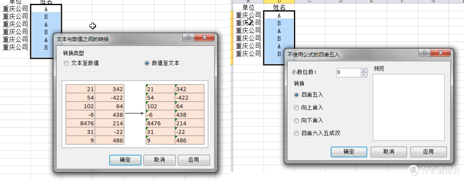The width and height of the screenshot is (464, 180).
Task: Click the 小数位数 input field
Action: pyautogui.click(x=348, y=72)
